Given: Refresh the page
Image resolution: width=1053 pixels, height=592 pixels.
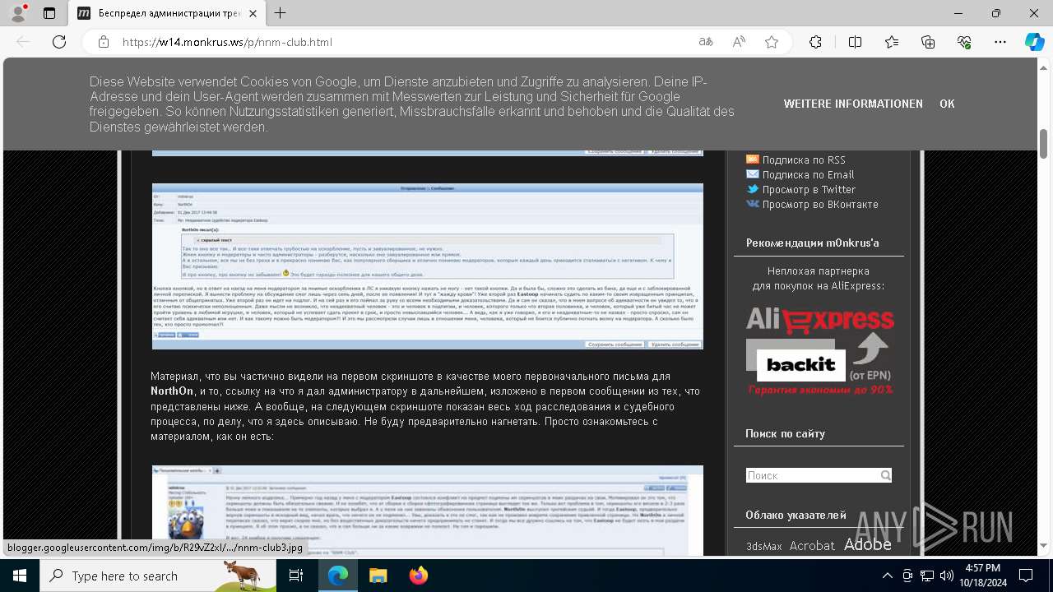Looking at the screenshot, I should (x=59, y=42).
